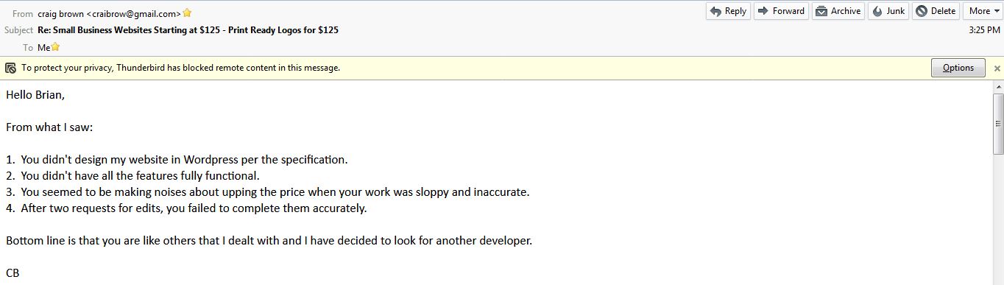Click the sender address craibrow@gmail.com

point(137,13)
